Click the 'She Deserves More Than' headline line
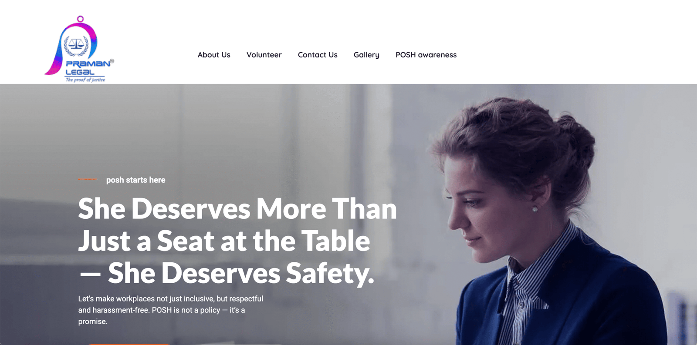The width and height of the screenshot is (697, 345). (237, 209)
